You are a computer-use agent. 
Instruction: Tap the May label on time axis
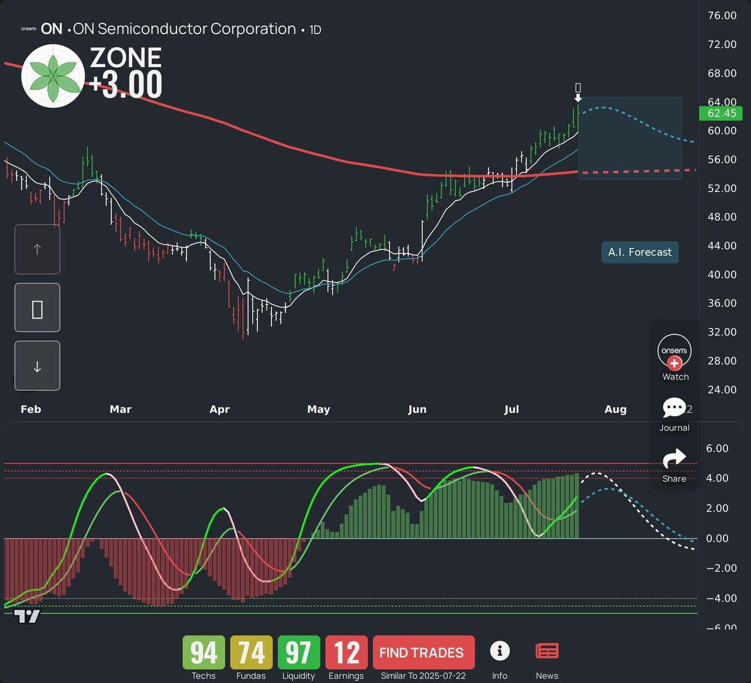(318, 409)
